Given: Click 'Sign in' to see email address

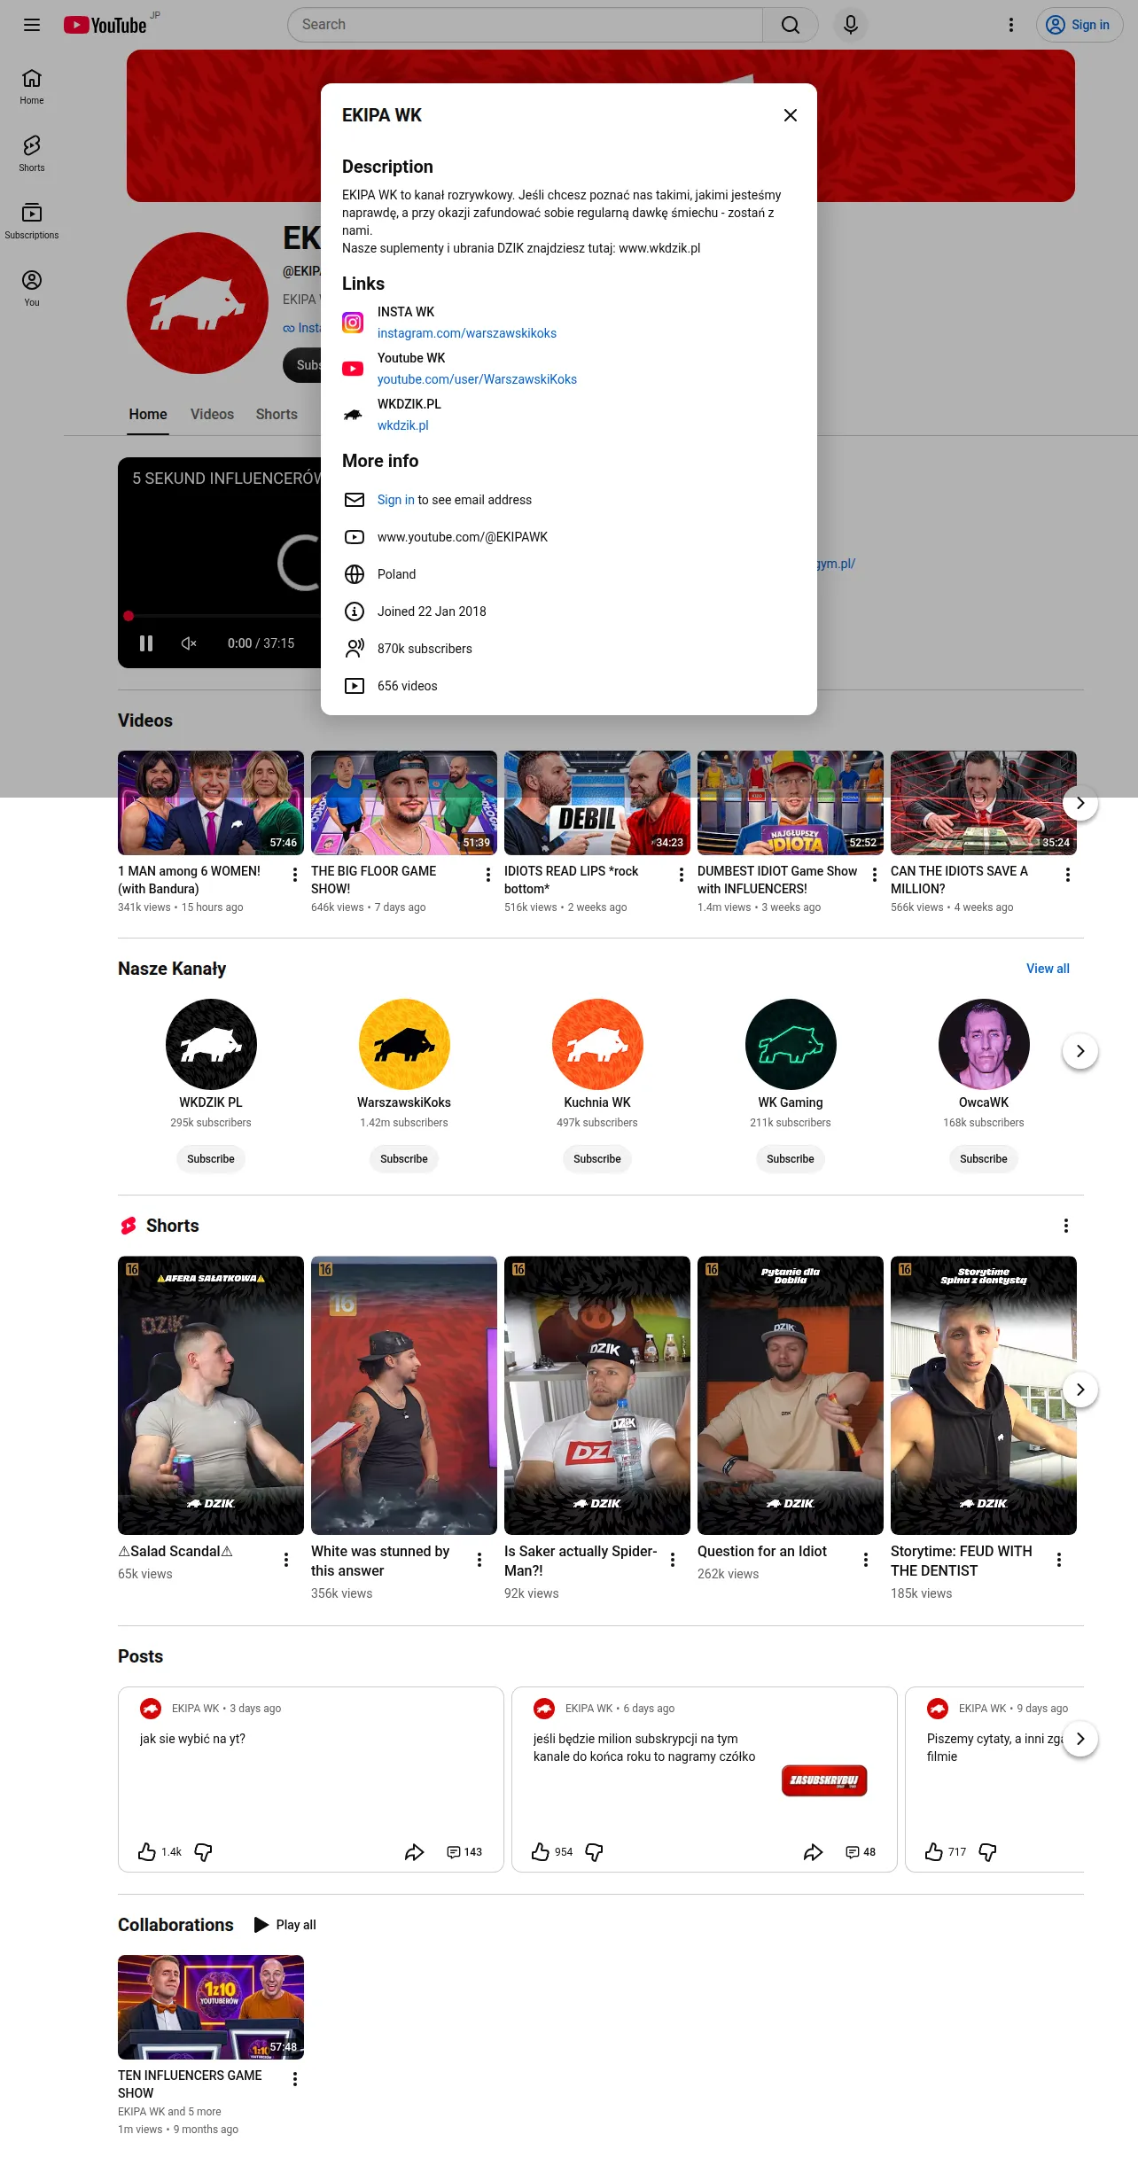Looking at the screenshot, I should [396, 500].
